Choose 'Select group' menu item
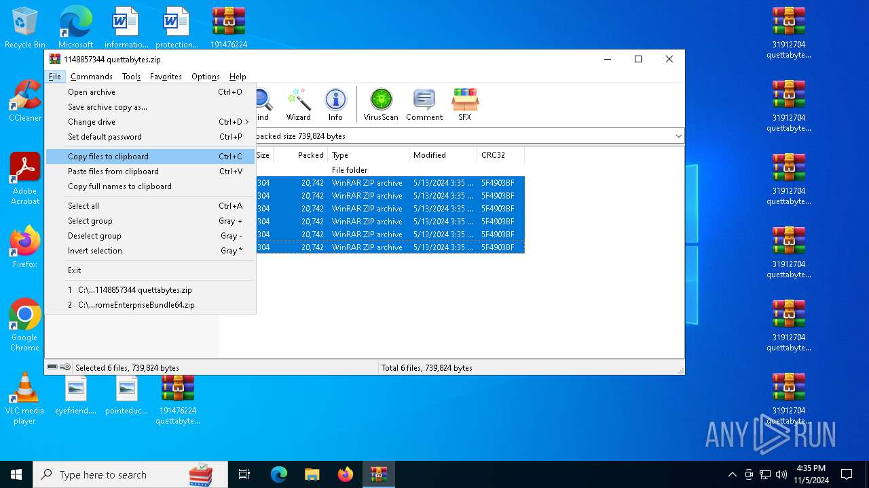Image resolution: width=869 pixels, height=488 pixels. tap(150, 221)
